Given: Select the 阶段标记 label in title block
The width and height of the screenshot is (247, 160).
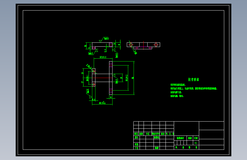Looking at the screenshot, I should (180, 138).
